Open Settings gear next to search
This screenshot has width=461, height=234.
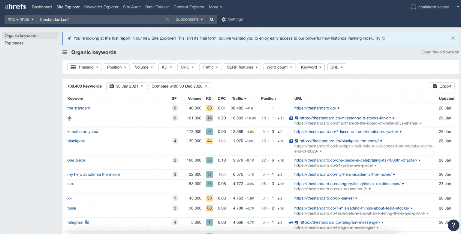(232, 19)
